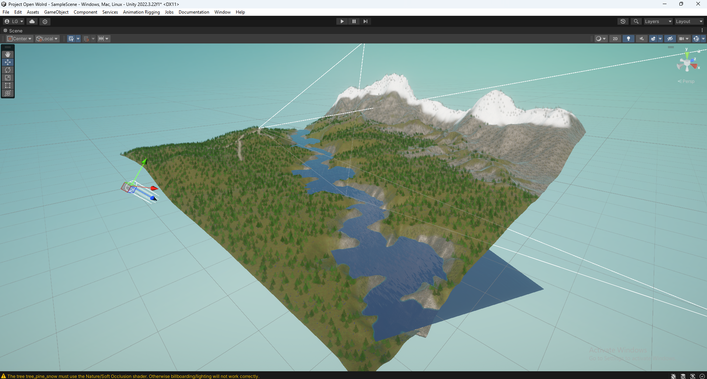Select the Rotate tool
The height and width of the screenshot is (379, 707).
(x=7, y=70)
